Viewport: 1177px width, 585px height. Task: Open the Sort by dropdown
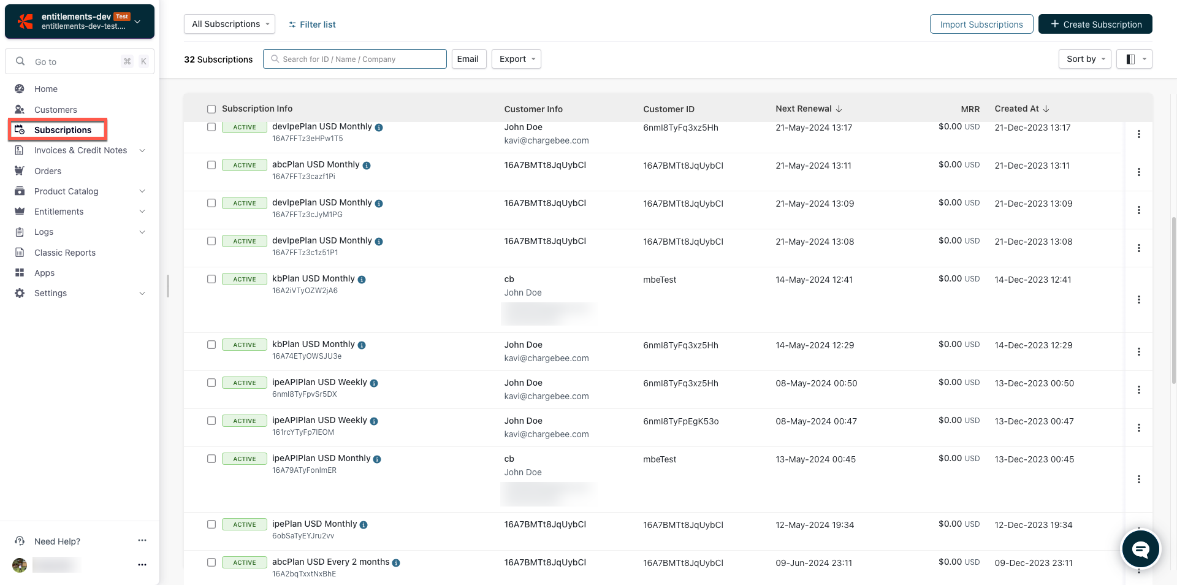click(x=1084, y=59)
